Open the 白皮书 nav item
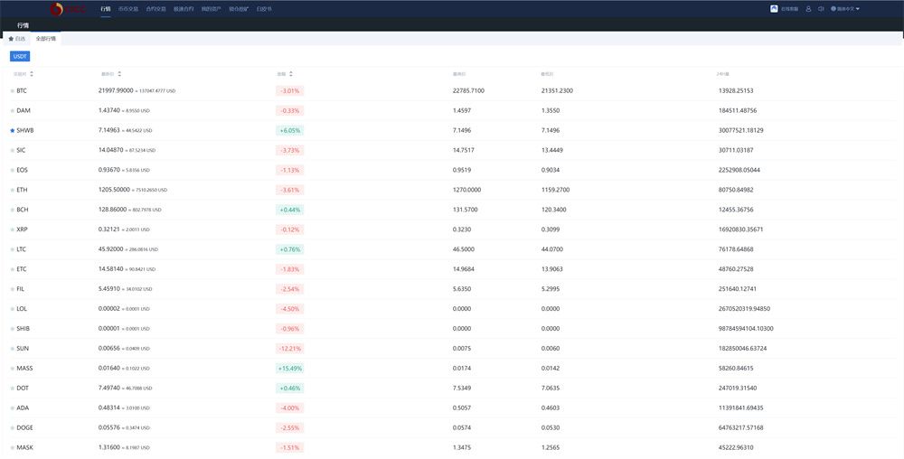 point(264,9)
